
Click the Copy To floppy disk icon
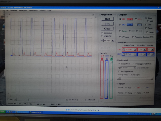click(93, 110)
